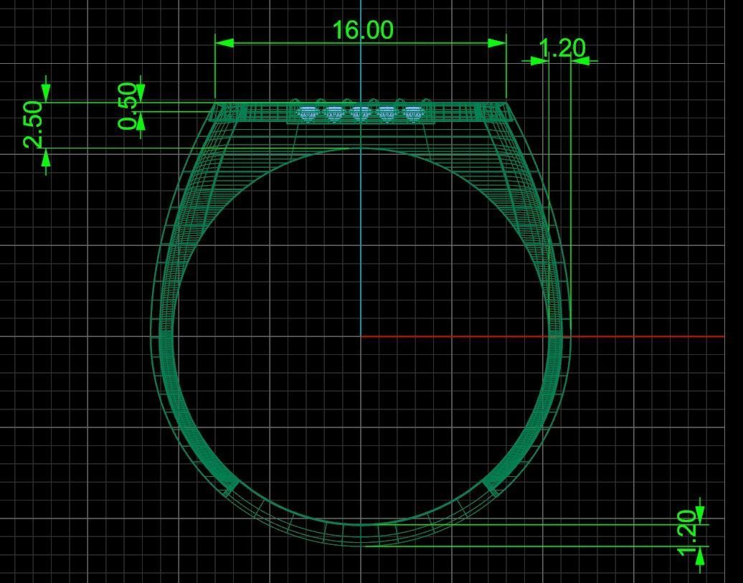Select the 2.50 height dimension text

pos(34,125)
